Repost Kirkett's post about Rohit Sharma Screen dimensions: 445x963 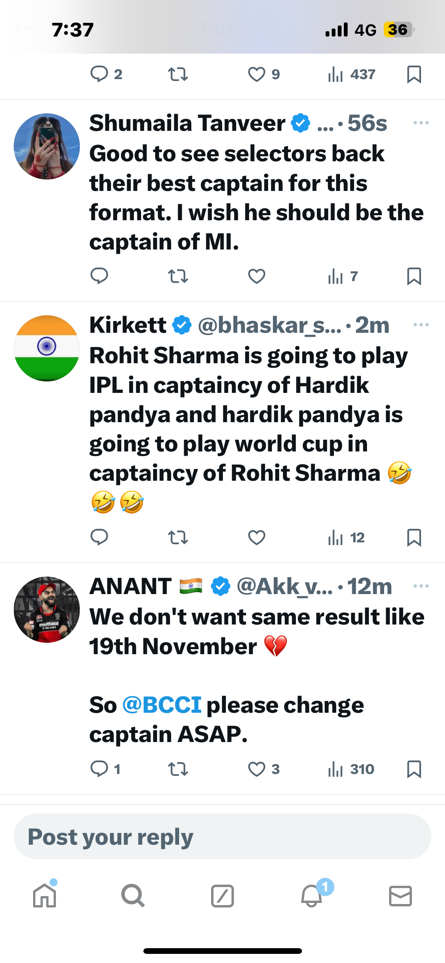coord(178,537)
